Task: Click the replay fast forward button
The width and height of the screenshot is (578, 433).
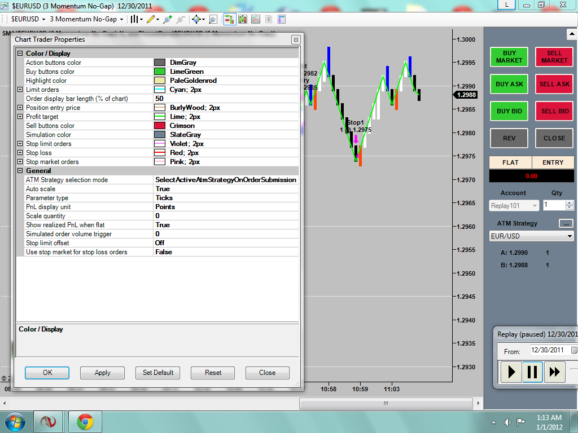Action: [554, 372]
